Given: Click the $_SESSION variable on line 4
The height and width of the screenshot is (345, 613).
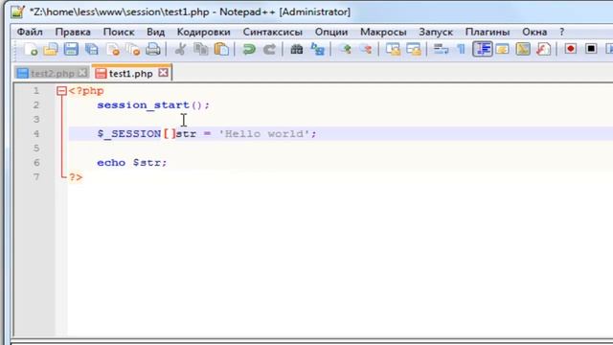Looking at the screenshot, I should pyautogui.click(x=129, y=134).
